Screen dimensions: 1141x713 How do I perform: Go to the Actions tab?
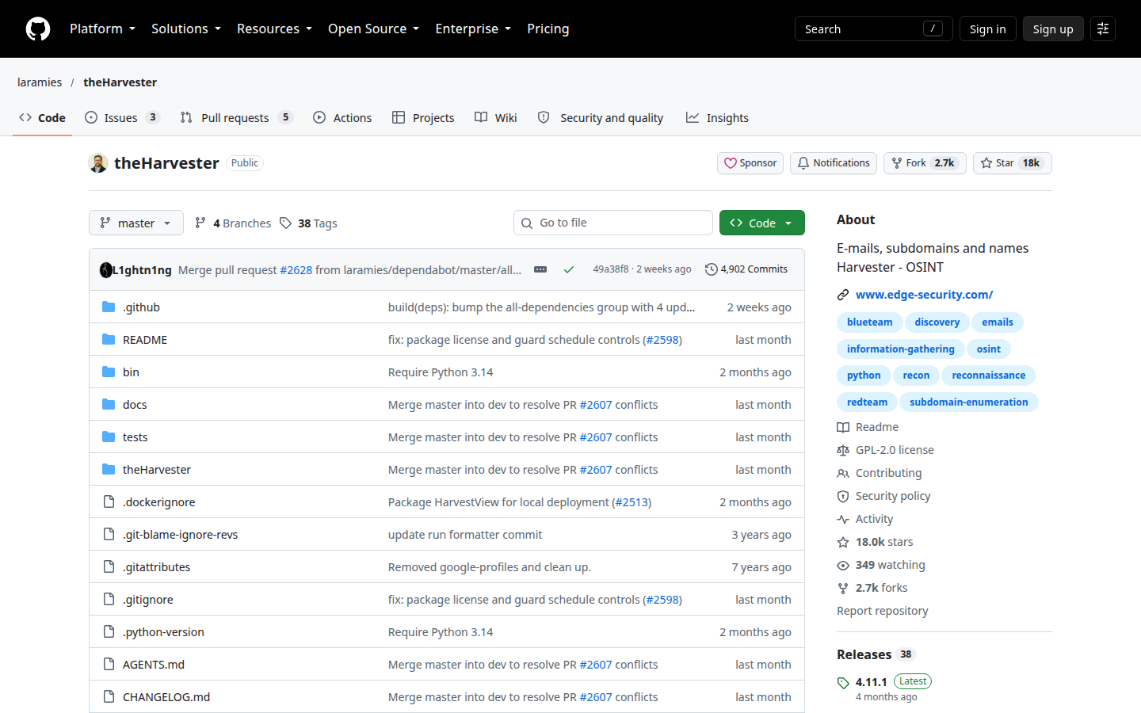click(342, 117)
